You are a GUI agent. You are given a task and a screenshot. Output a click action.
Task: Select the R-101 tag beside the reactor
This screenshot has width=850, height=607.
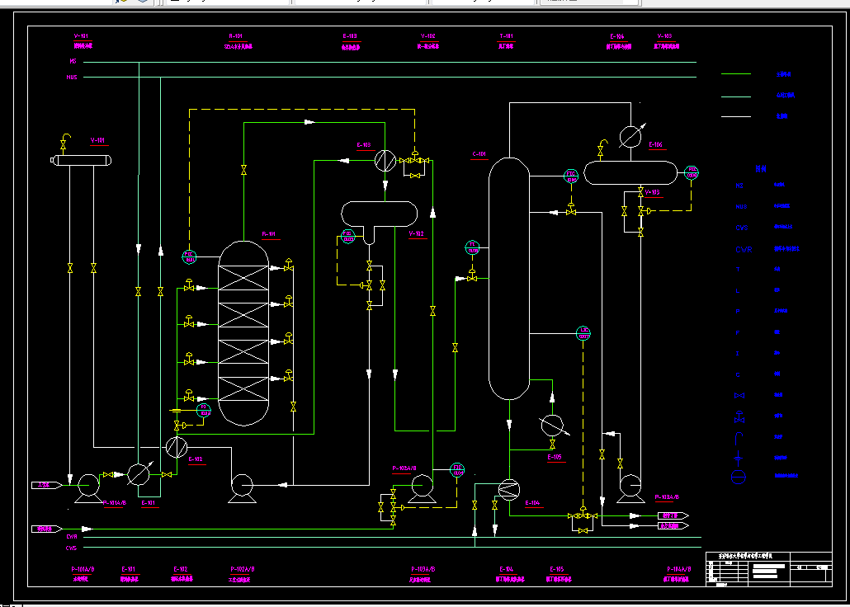tap(269, 234)
